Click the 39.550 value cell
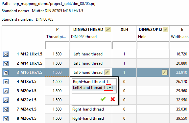The image size is (189, 123). click(x=179, y=118)
